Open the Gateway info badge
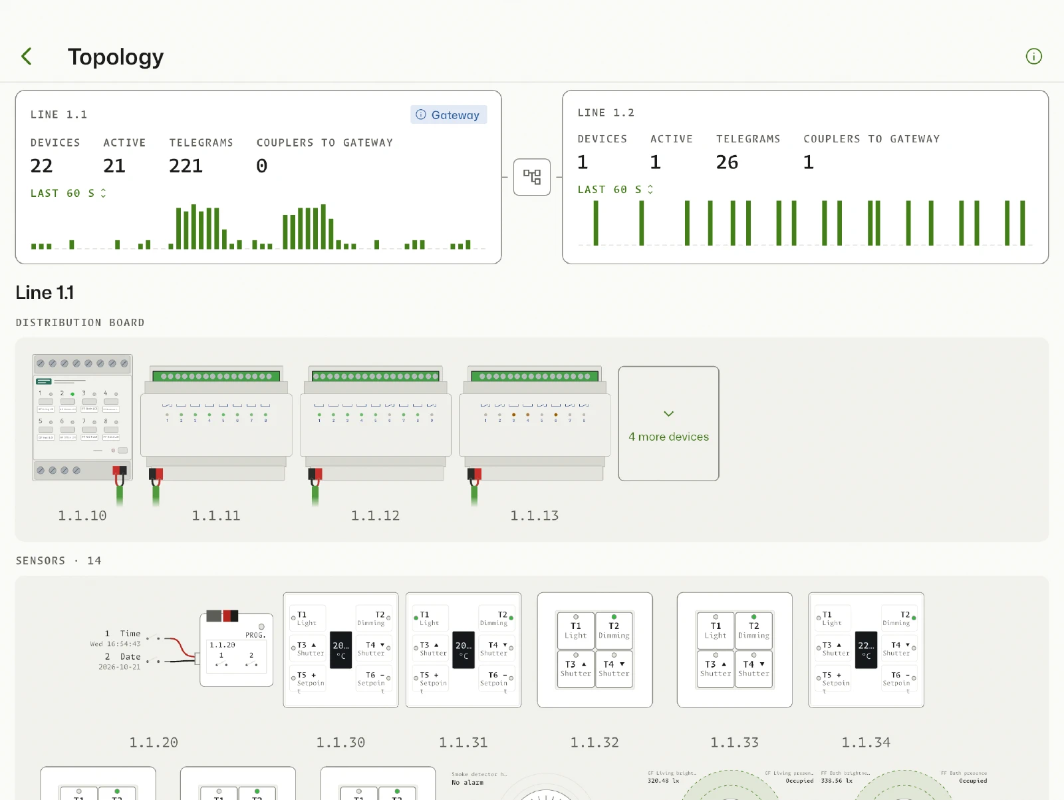1064x800 pixels. (449, 114)
